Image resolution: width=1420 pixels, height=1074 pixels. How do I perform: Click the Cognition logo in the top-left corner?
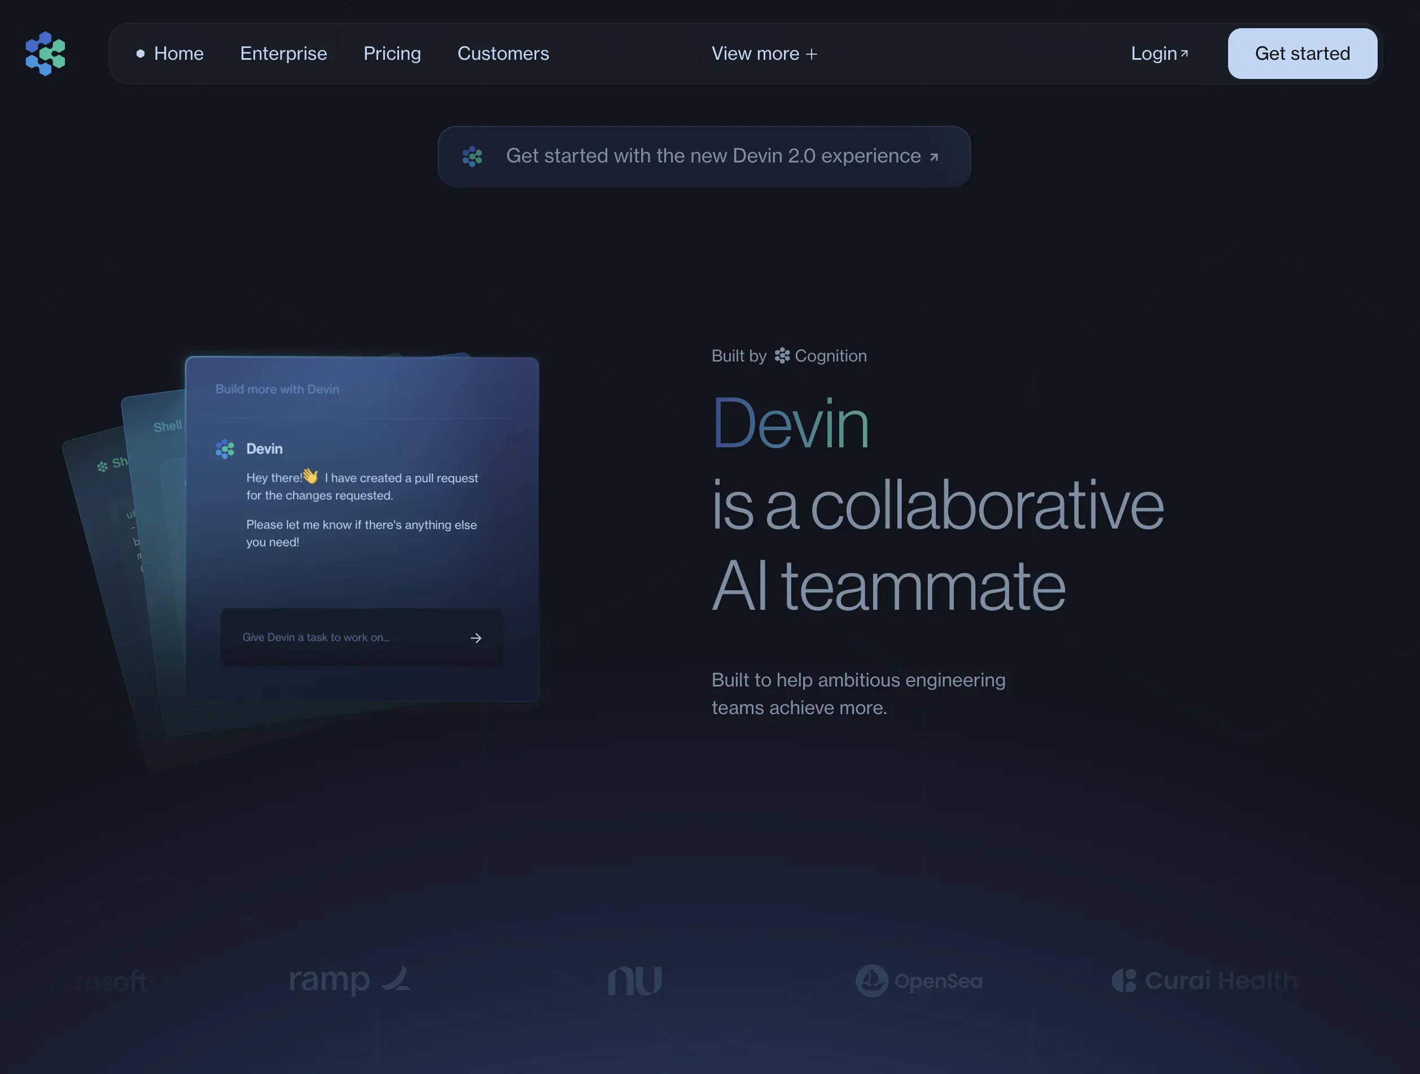coord(45,54)
